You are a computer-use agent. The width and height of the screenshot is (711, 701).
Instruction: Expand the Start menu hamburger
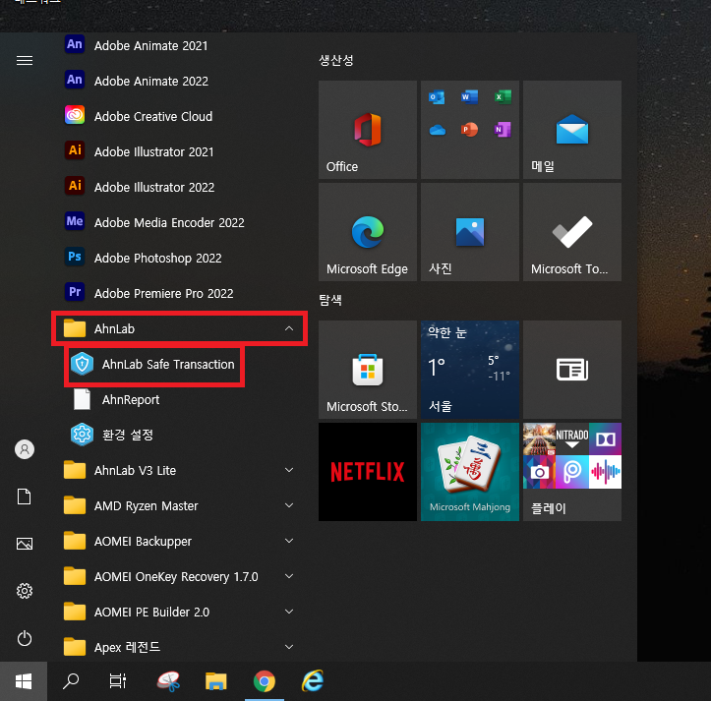25,60
